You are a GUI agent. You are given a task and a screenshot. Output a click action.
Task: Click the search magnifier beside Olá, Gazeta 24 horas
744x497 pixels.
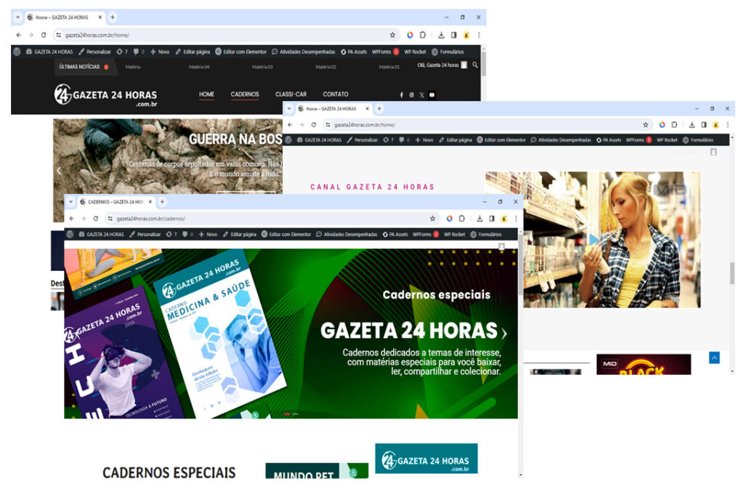(475, 65)
